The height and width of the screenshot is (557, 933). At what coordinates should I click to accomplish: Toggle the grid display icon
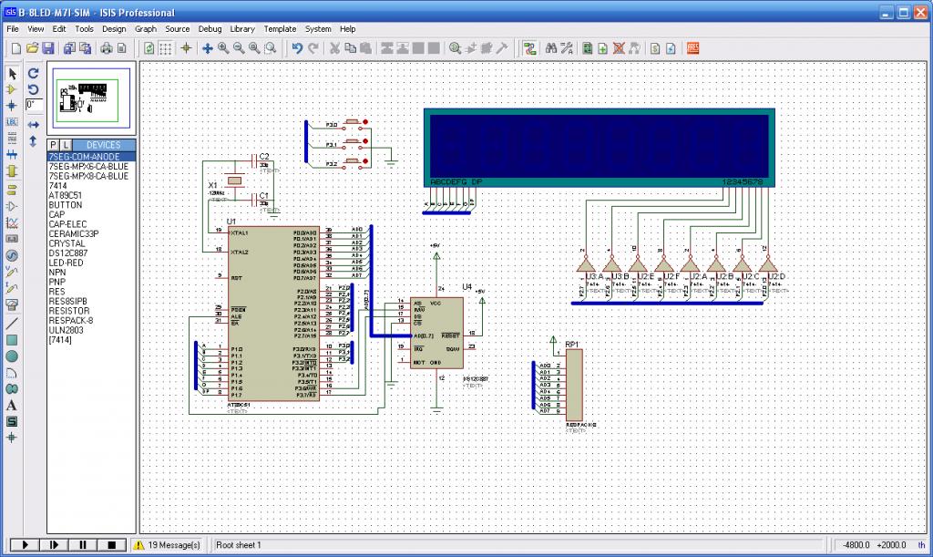[x=168, y=48]
